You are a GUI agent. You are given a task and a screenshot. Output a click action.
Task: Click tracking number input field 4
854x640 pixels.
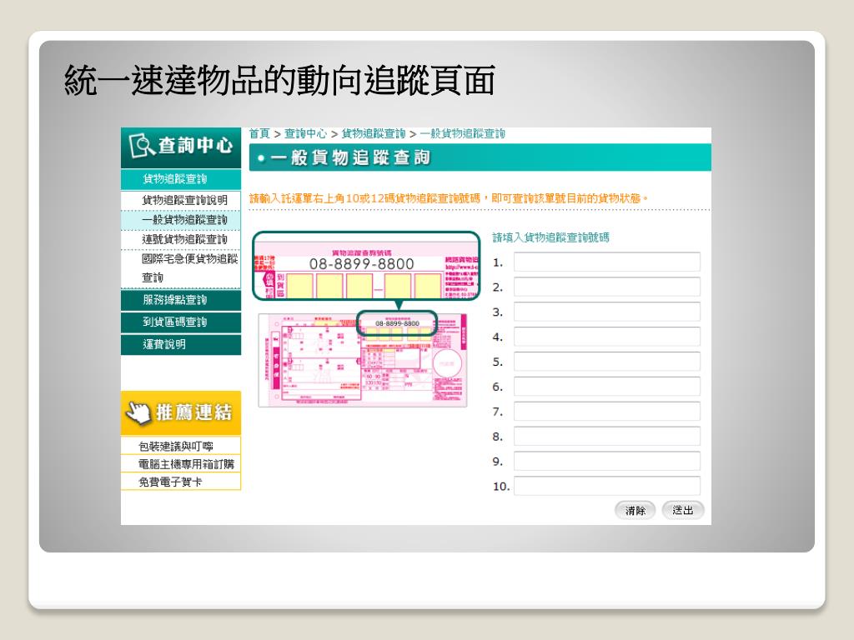(x=607, y=337)
